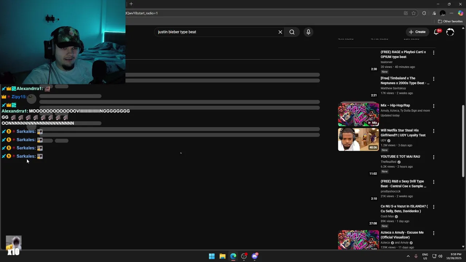Visit channel tealovver
This screenshot has height=262, width=466.
coord(387,62)
